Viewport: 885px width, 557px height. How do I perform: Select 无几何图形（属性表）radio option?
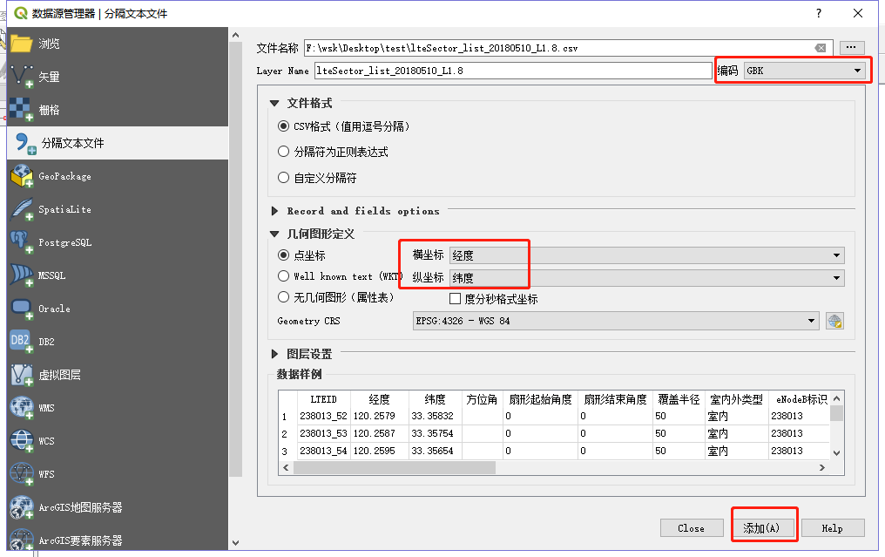pyautogui.click(x=283, y=296)
